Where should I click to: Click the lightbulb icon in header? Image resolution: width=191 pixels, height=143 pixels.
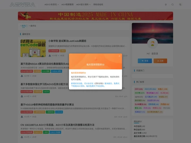(x=166, y=5)
